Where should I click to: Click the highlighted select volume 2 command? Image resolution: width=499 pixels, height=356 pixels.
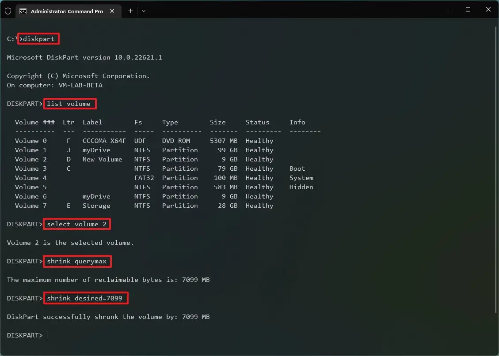(x=76, y=224)
